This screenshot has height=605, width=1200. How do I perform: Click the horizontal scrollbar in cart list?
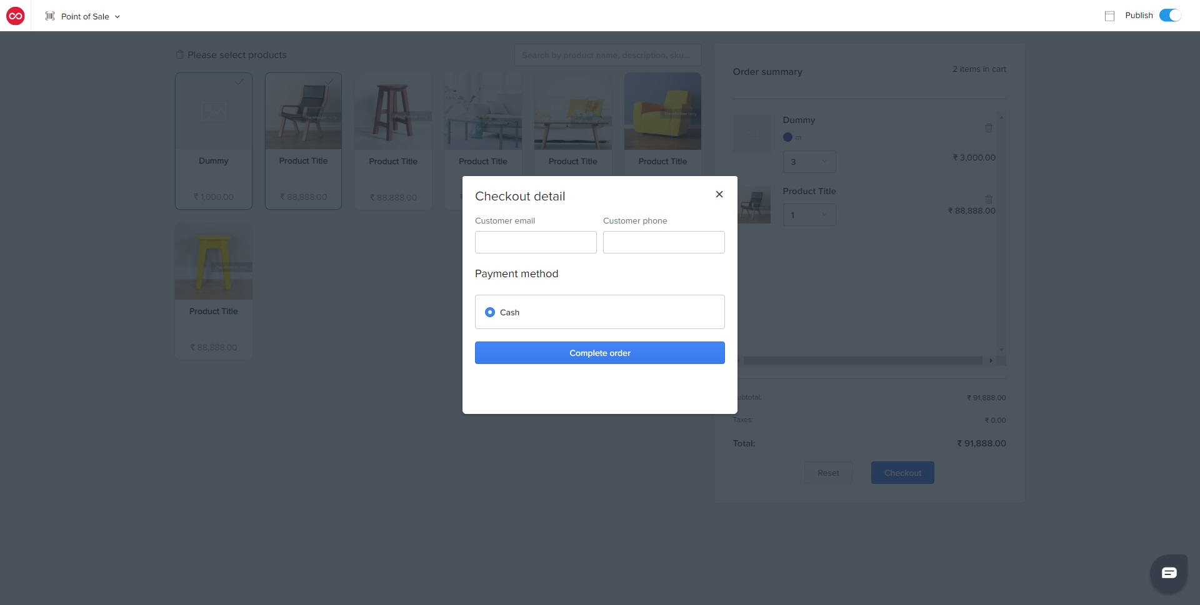(861, 361)
